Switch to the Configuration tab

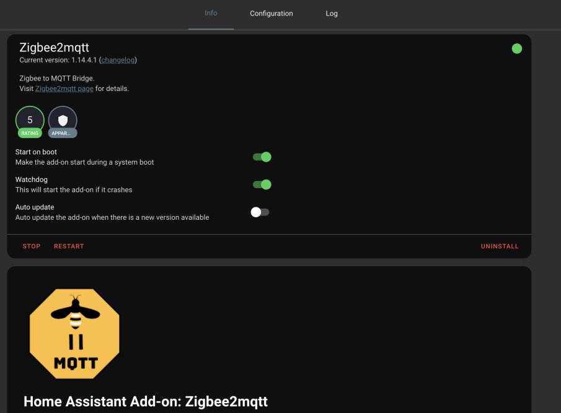click(x=271, y=13)
